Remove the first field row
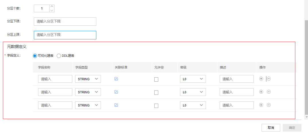The width and height of the screenshot is (308, 135). tap(269, 79)
